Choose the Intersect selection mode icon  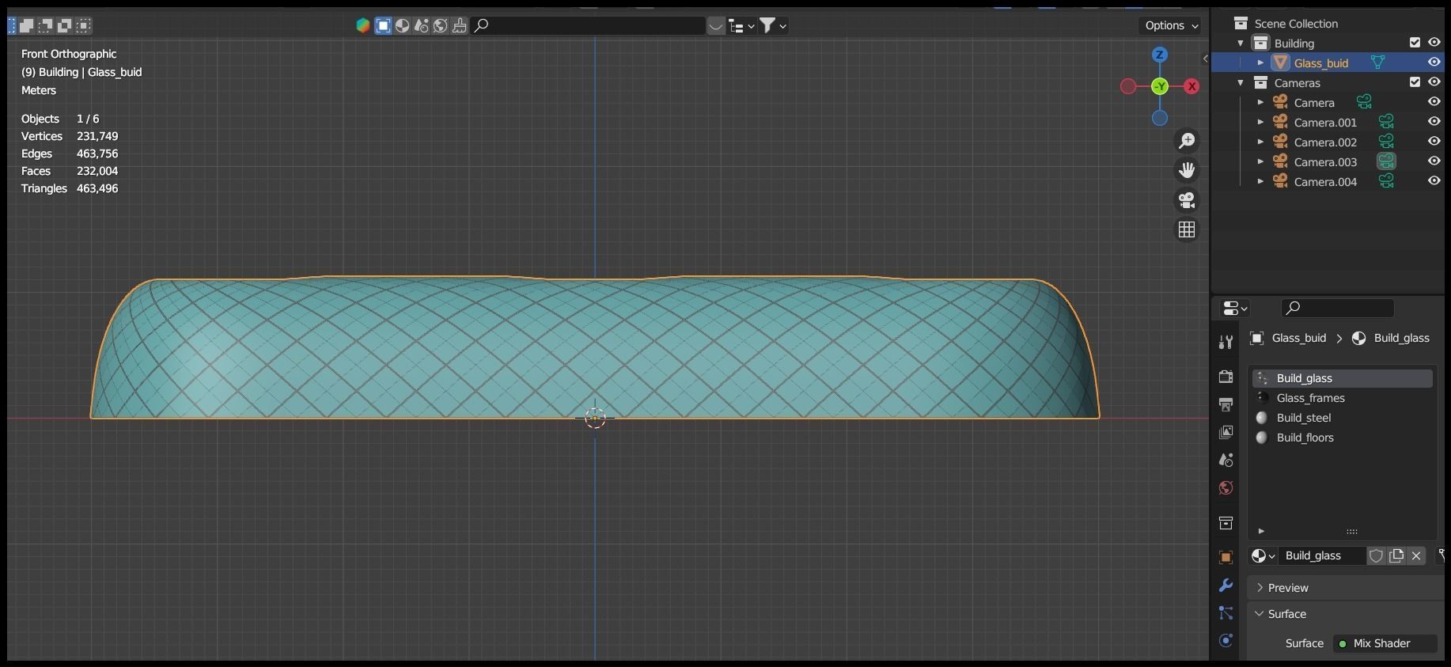pos(83,25)
